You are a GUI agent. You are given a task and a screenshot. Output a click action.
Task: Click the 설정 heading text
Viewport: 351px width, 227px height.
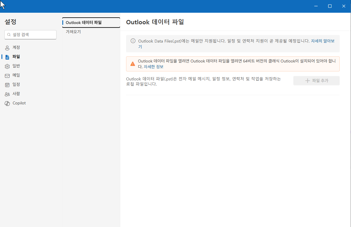point(10,22)
